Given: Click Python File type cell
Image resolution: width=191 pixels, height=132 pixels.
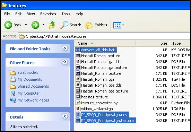Looking at the screenshot, I should click(181, 103).
